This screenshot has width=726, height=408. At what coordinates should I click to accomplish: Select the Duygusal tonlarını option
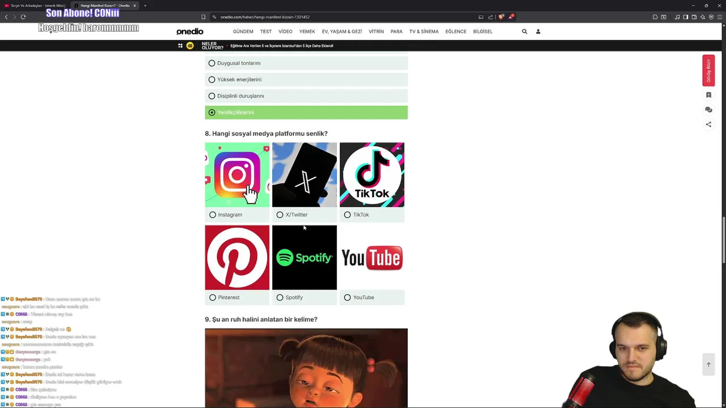tap(306, 63)
